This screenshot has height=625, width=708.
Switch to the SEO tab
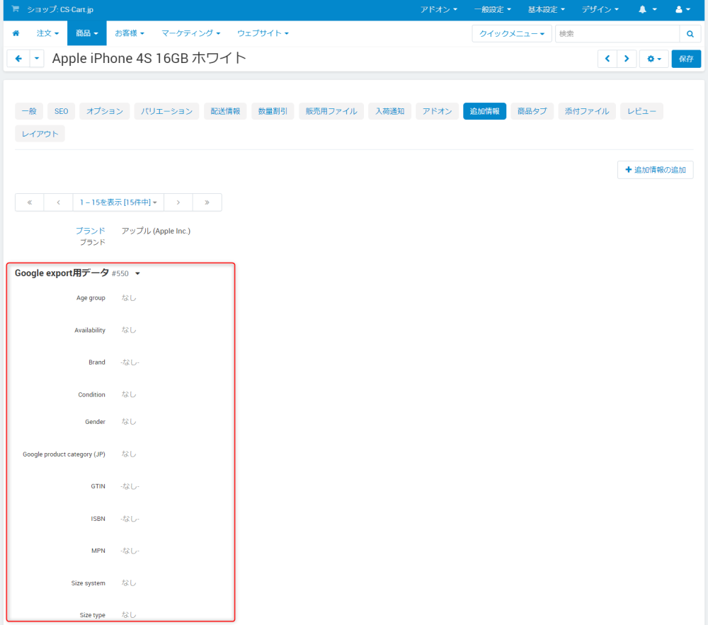[62, 111]
